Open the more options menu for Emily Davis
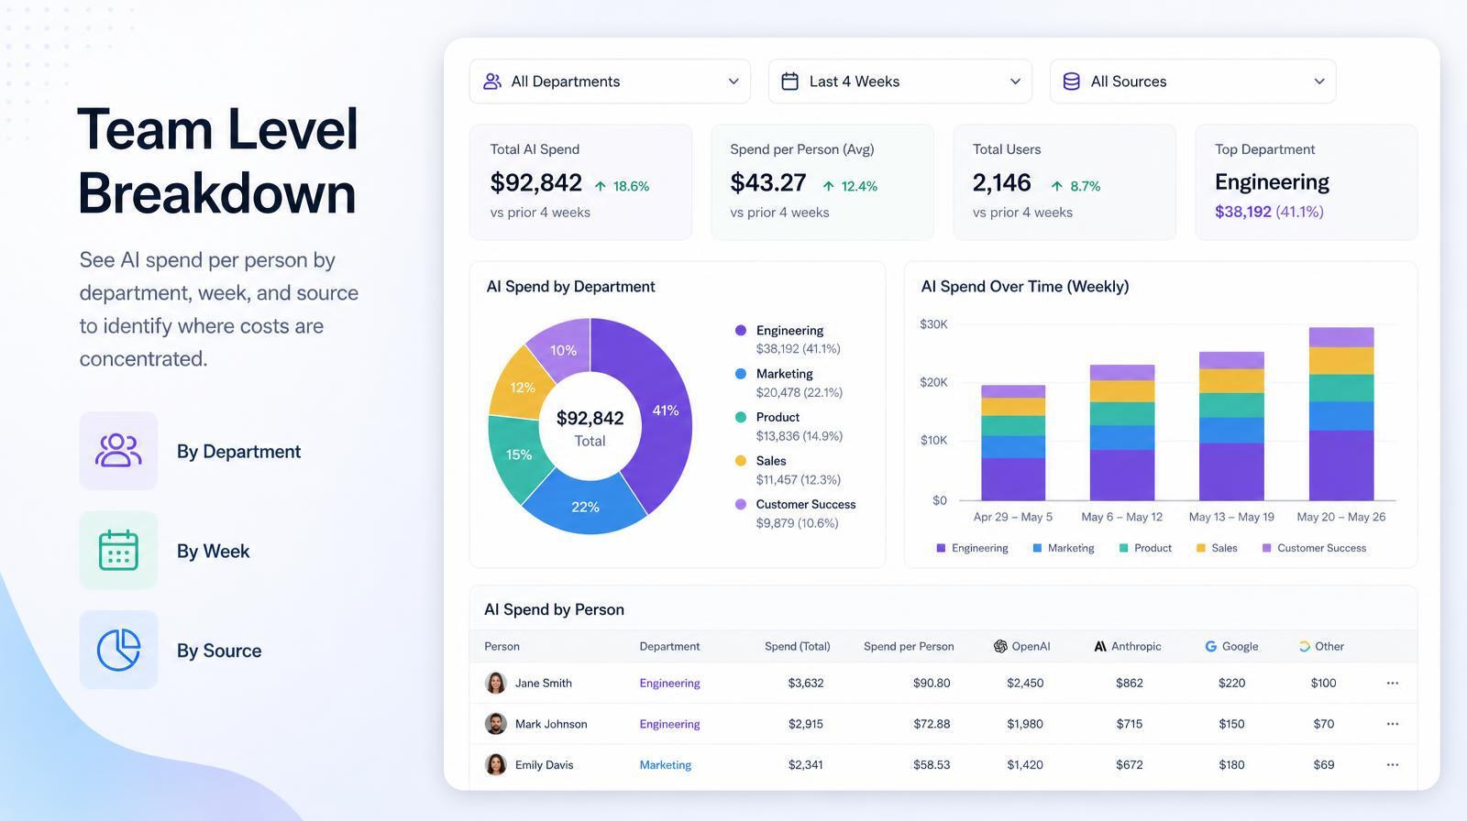This screenshot has height=821, width=1467. pyautogui.click(x=1393, y=764)
